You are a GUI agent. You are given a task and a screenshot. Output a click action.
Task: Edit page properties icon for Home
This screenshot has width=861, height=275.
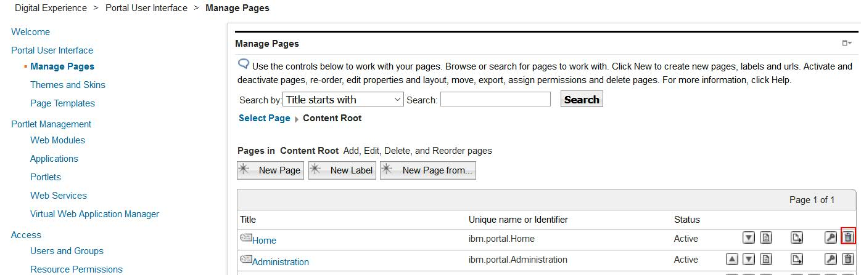pyautogui.click(x=766, y=237)
